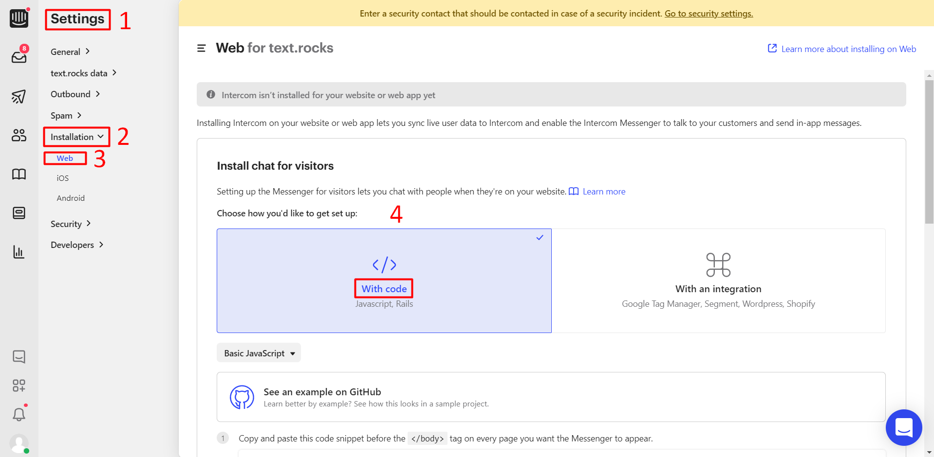The width and height of the screenshot is (934, 457).
Task: Launch the Intercom Messenger chat bubble
Action: coord(903,428)
